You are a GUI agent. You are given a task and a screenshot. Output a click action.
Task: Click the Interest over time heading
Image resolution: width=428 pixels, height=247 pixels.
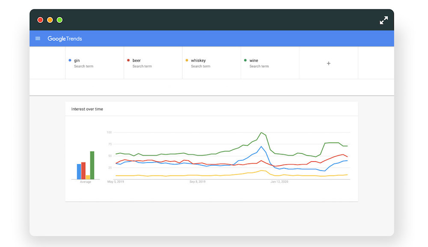[87, 109]
